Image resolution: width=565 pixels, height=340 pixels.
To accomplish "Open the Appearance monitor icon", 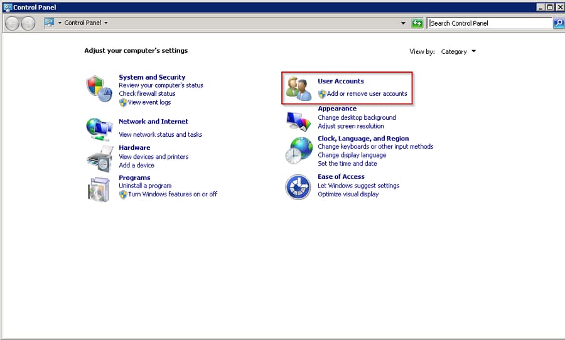I will [298, 121].
